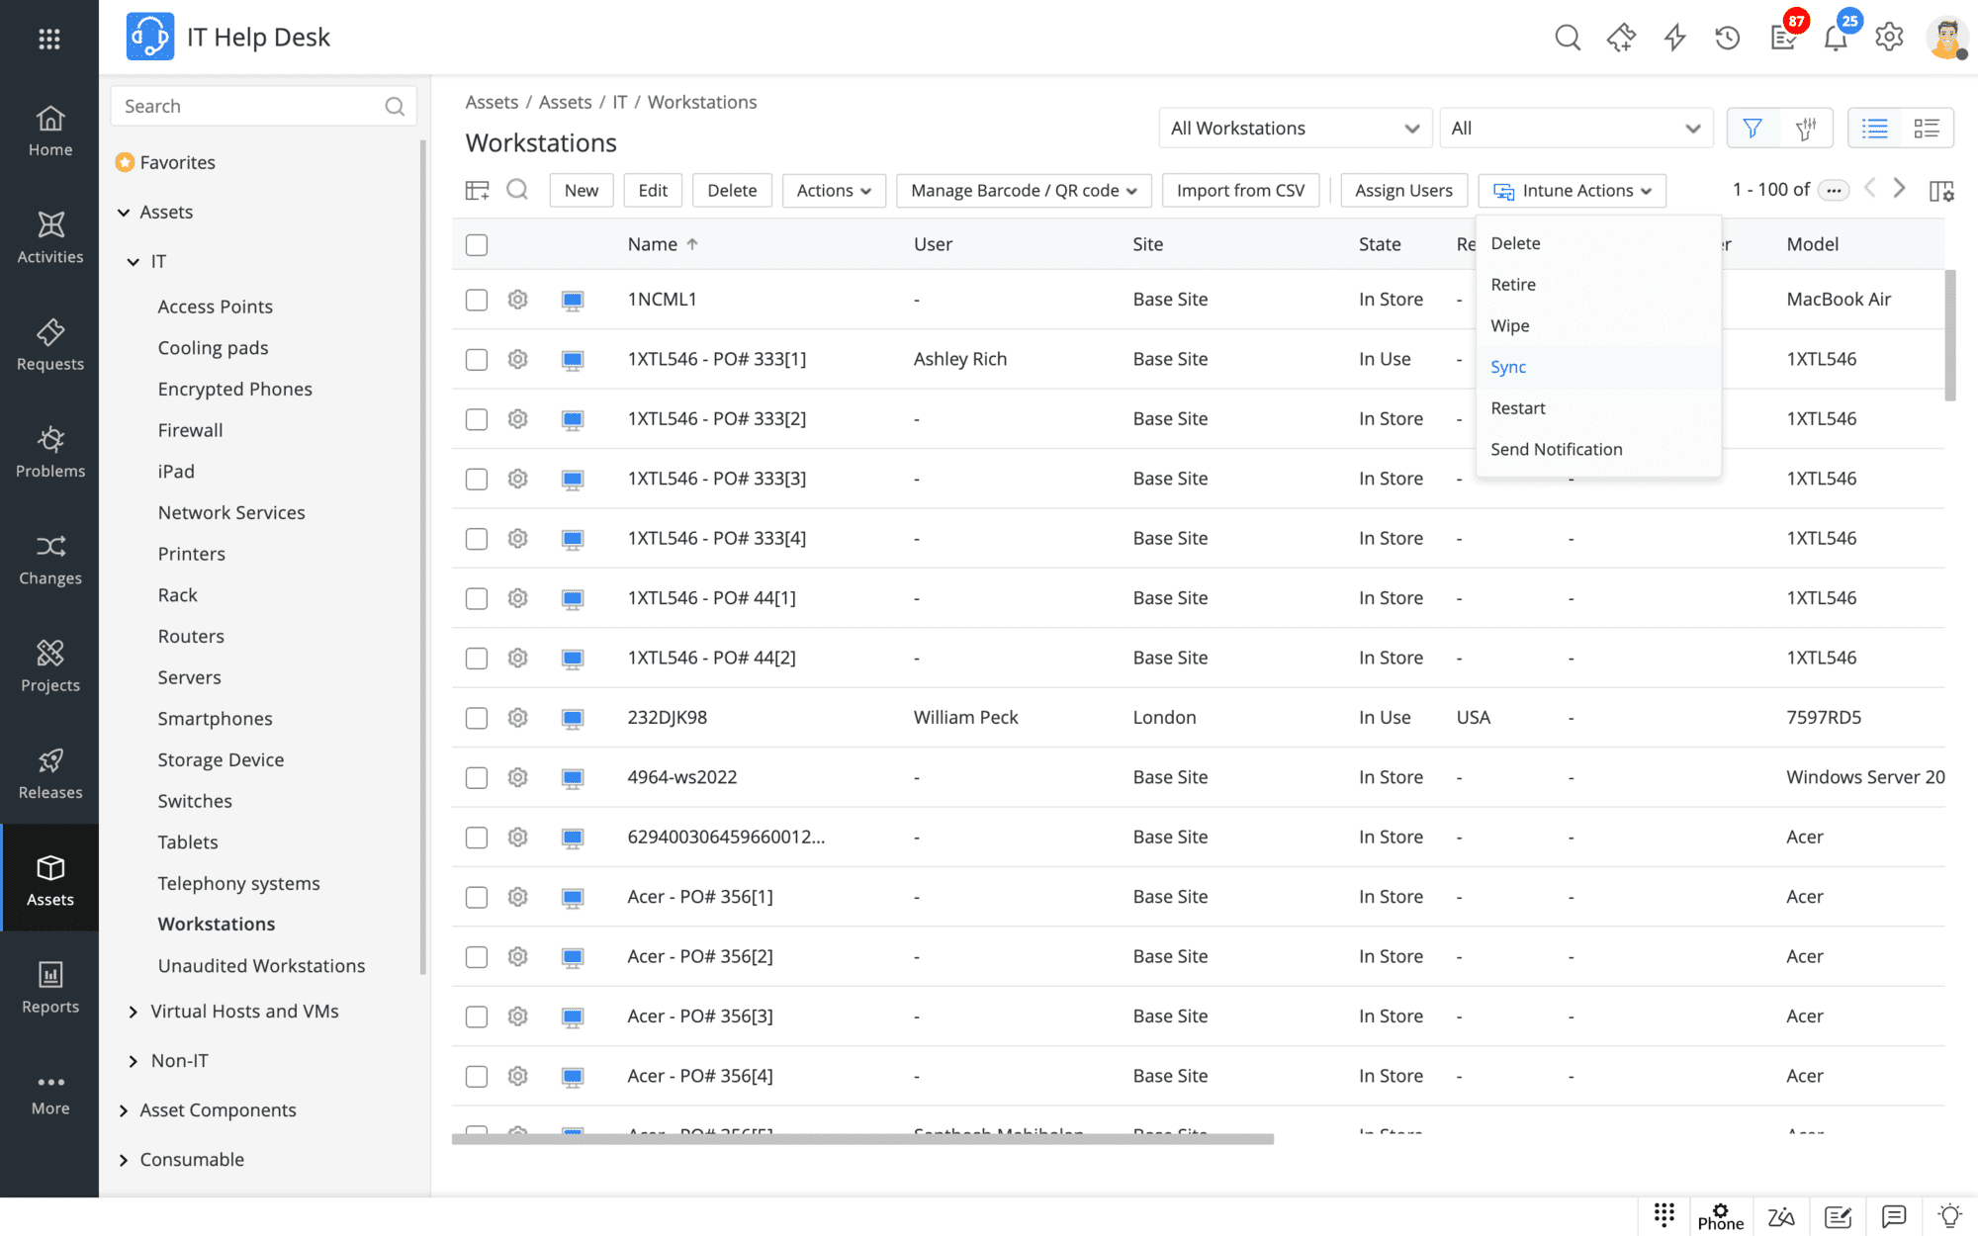The image size is (1978, 1236).
Task: Click the Import from CSV button
Action: pyautogui.click(x=1240, y=191)
